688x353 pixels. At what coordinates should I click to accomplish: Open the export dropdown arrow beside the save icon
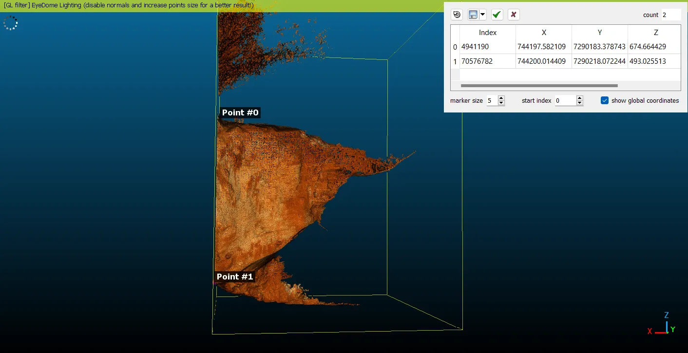tap(483, 15)
